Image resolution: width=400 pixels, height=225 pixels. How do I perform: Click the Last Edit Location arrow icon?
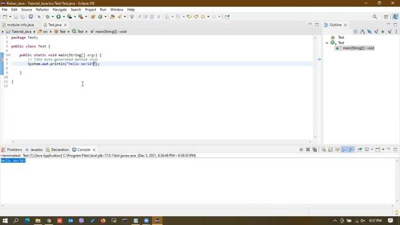click(x=189, y=17)
